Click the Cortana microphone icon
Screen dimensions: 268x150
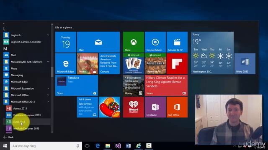point(78,146)
